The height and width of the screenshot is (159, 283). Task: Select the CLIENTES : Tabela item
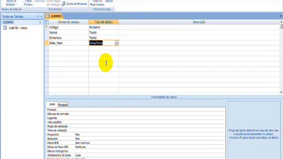[18, 28]
